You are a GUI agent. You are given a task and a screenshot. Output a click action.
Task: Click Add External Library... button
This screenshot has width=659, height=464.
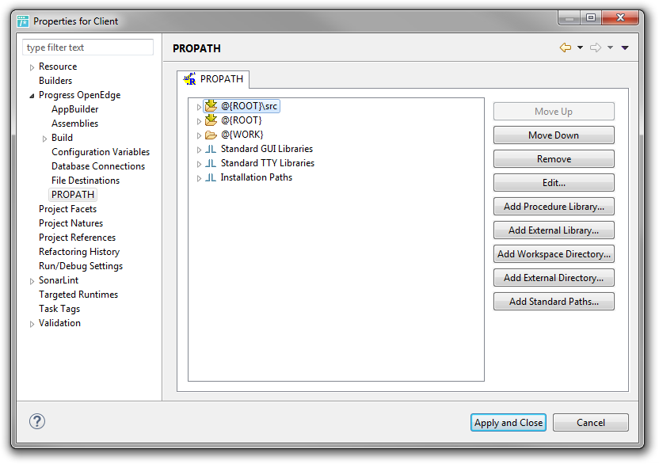(554, 230)
